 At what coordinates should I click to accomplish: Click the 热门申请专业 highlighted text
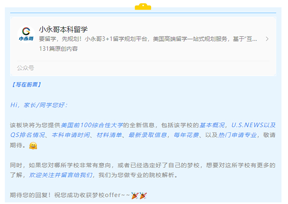tap(238, 135)
